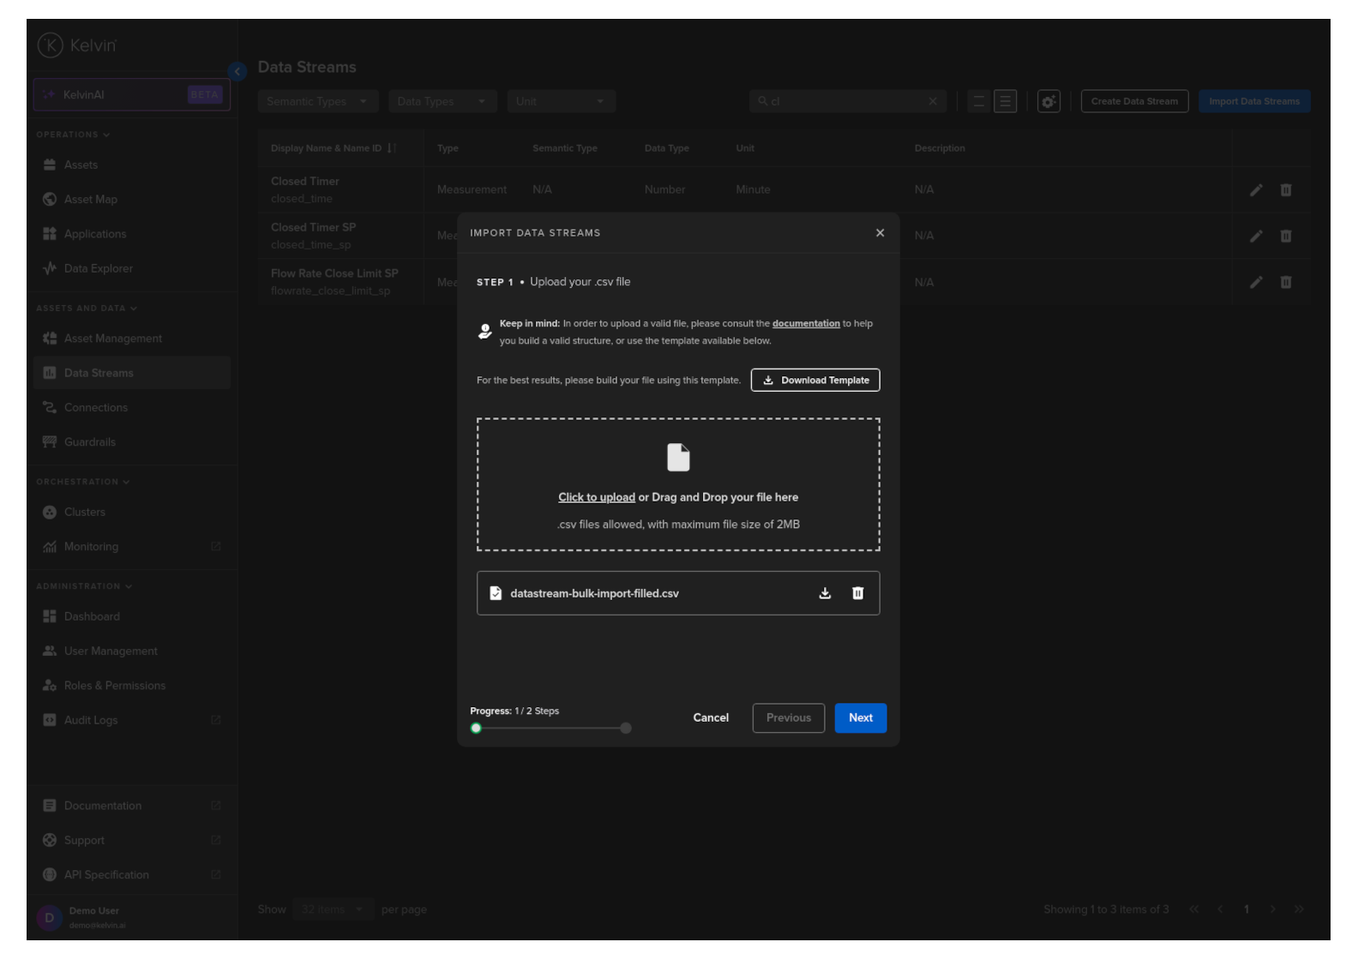The width and height of the screenshot is (1358, 960).
Task: Go to Guardrails in the sidebar
Action: [x=89, y=442]
